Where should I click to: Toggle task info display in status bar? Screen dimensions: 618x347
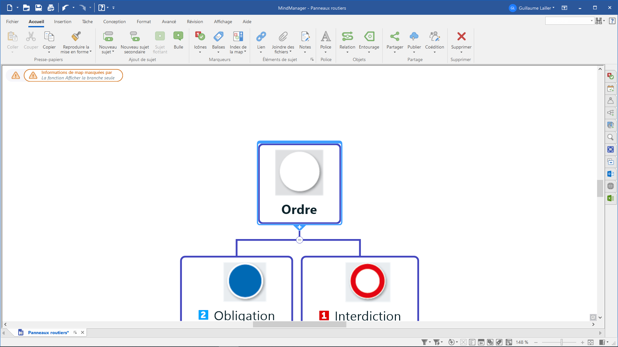click(481, 342)
